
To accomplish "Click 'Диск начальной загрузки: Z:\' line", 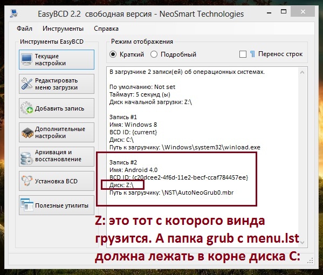I will click(150, 102).
